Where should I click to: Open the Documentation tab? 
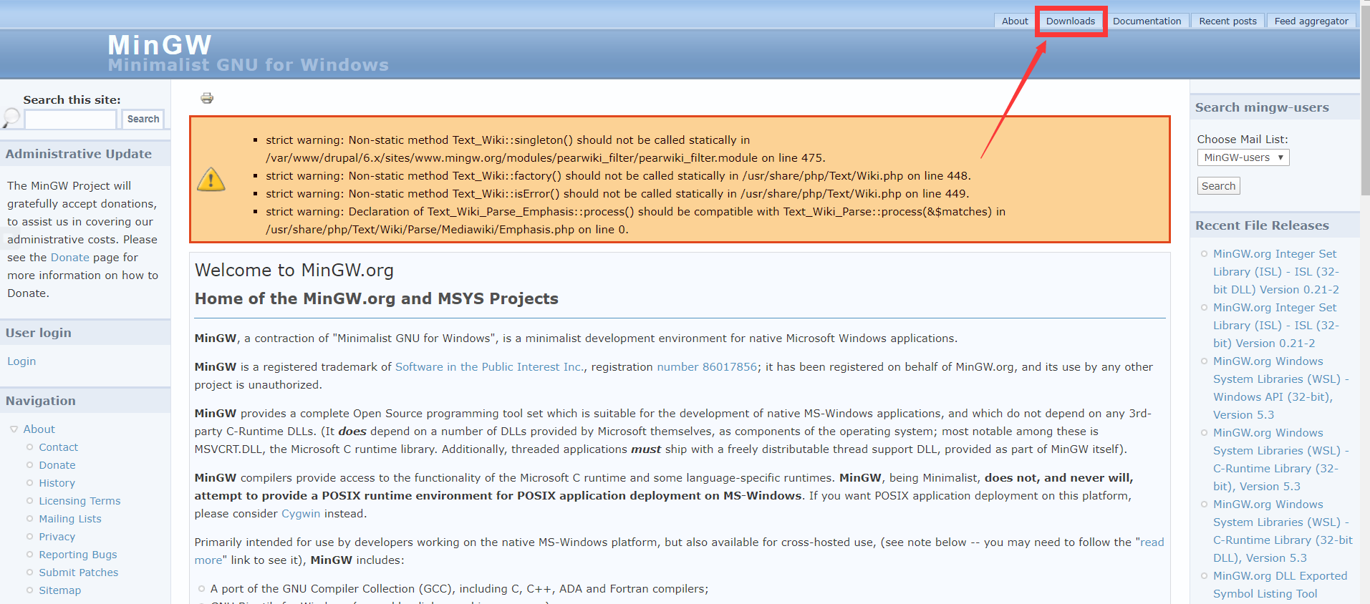tap(1147, 21)
